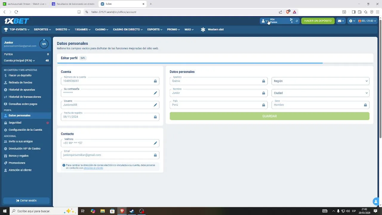
Task: Switch to the sachauzumaki Stream browser tab
Action: 25,4
